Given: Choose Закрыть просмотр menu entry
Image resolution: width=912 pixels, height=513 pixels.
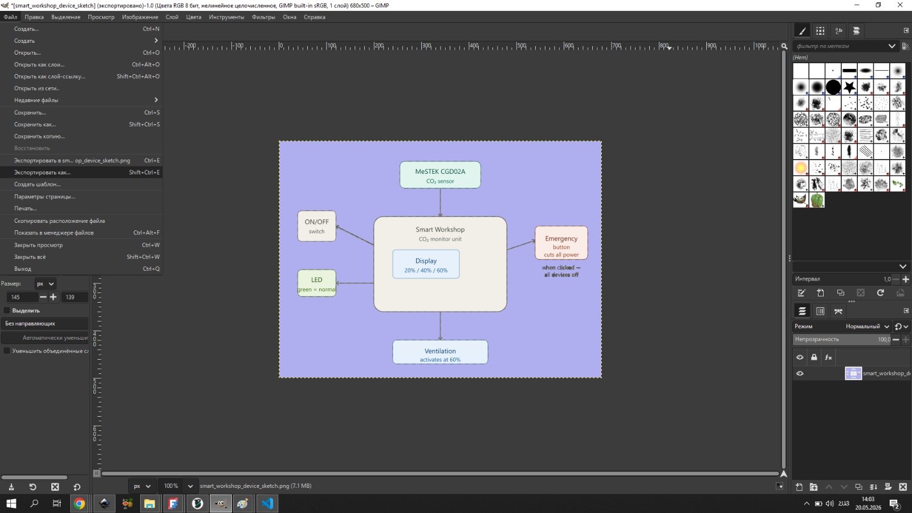Looking at the screenshot, I should tap(81, 245).
